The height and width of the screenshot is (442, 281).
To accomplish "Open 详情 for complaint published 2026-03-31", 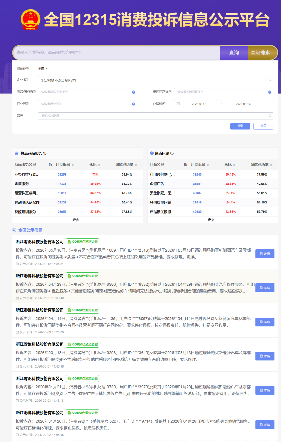I will tap(265, 356).
